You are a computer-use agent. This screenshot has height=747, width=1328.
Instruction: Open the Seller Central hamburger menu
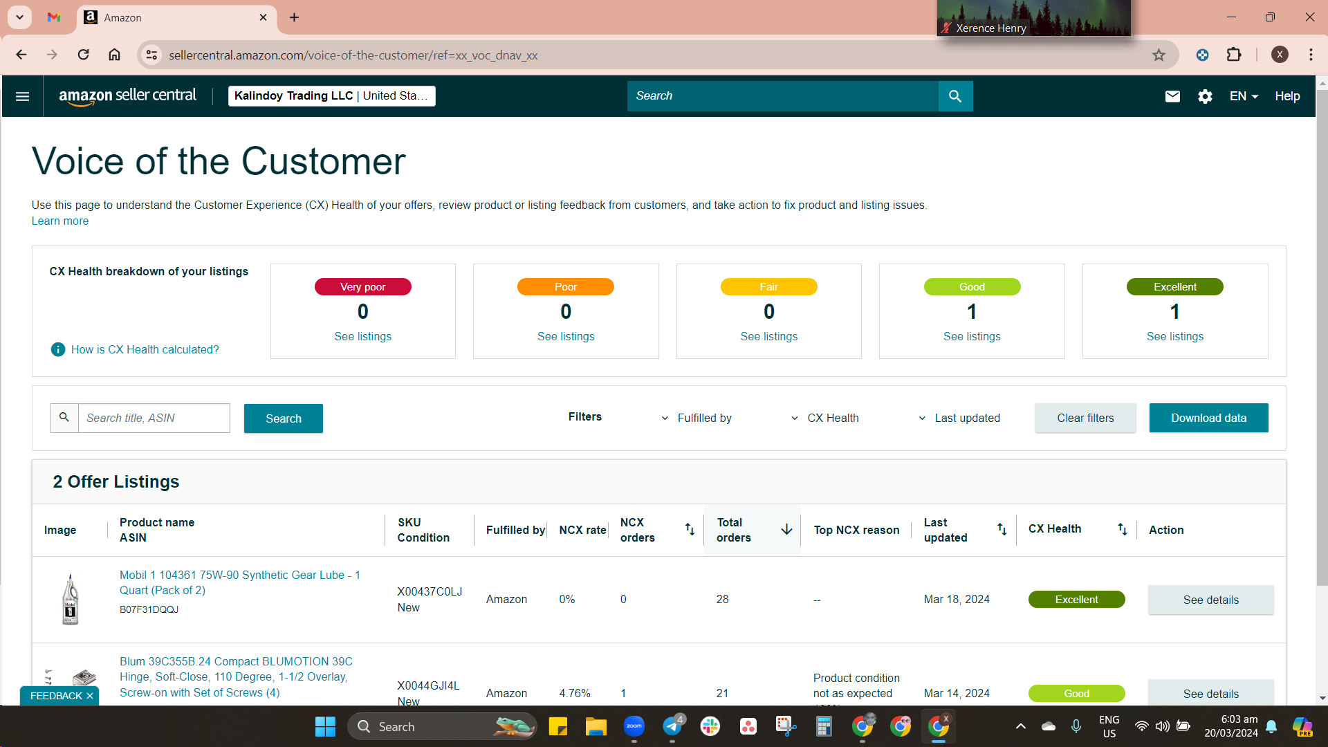[x=22, y=96]
